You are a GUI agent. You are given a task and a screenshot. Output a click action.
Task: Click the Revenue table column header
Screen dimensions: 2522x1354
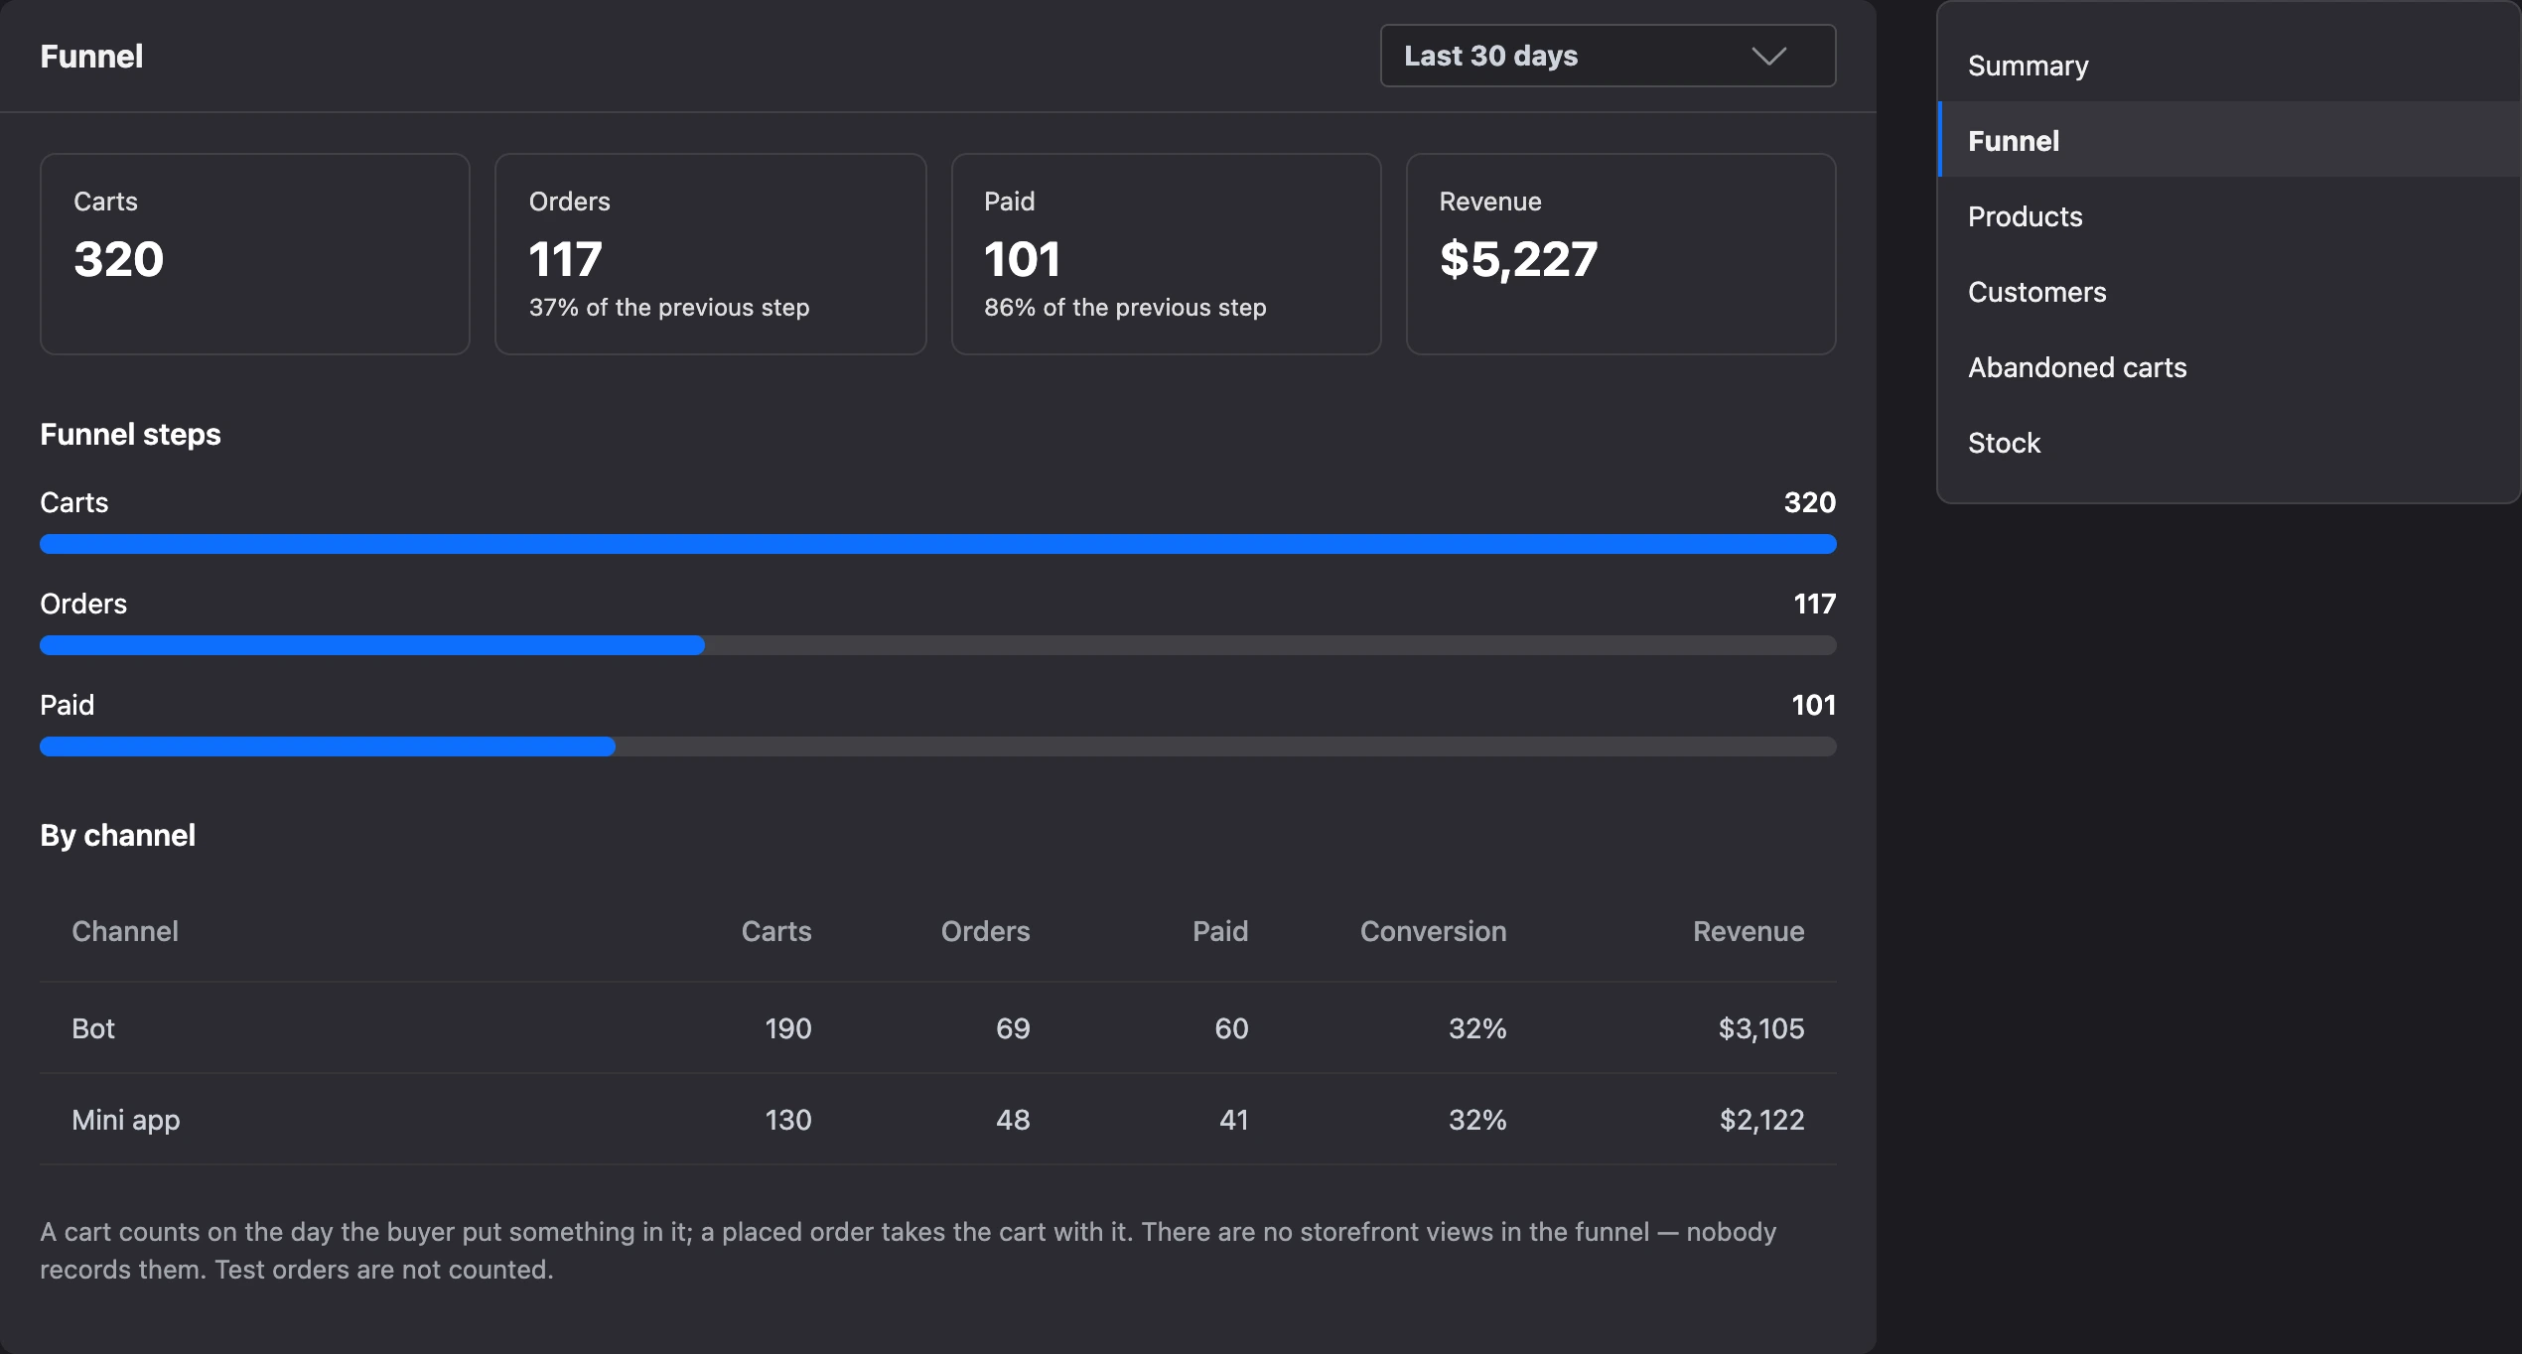click(x=1749, y=931)
